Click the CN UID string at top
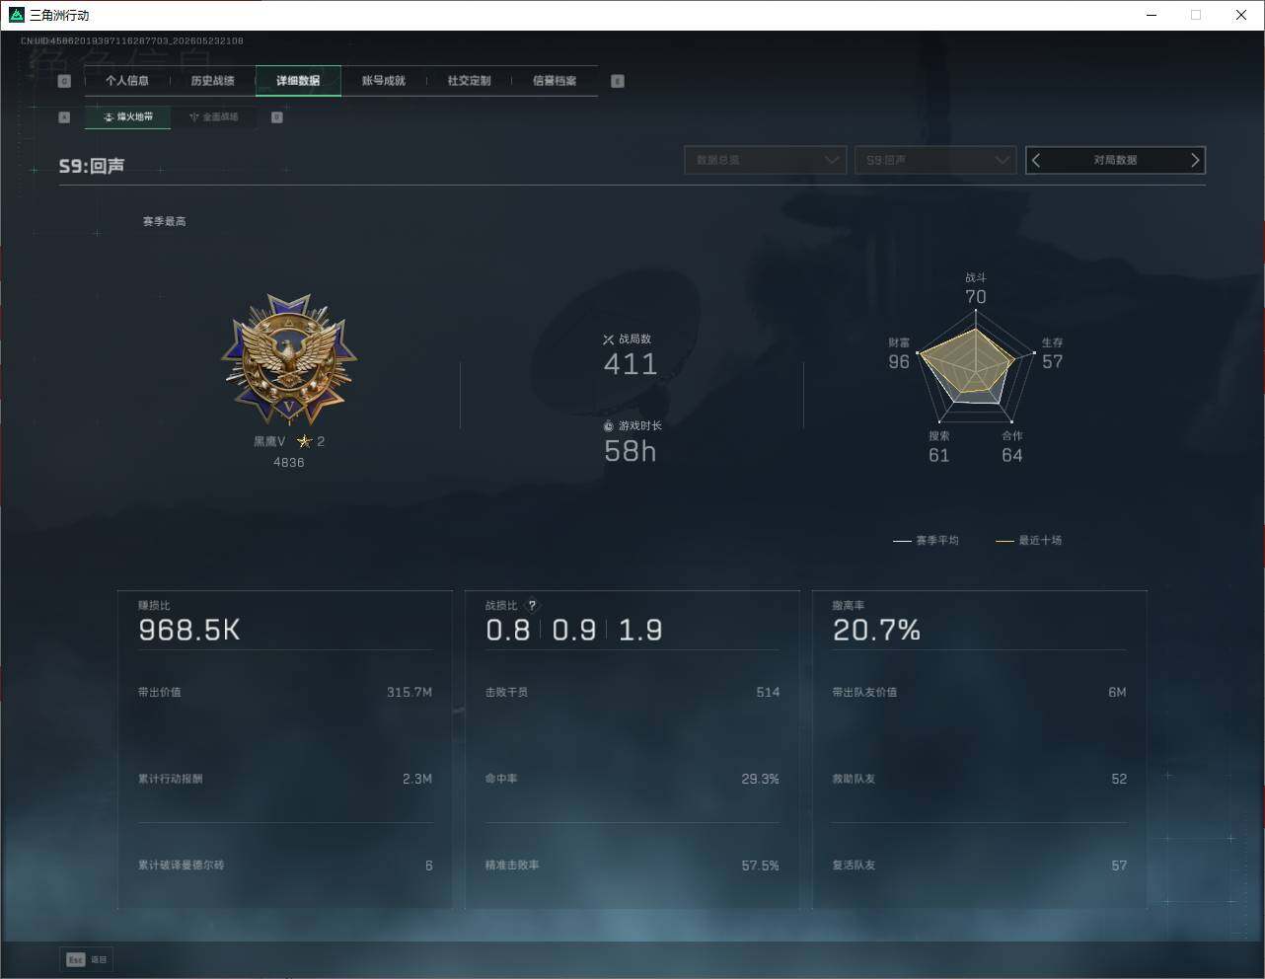This screenshot has height=979, width=1265. [x=132, y=41]
